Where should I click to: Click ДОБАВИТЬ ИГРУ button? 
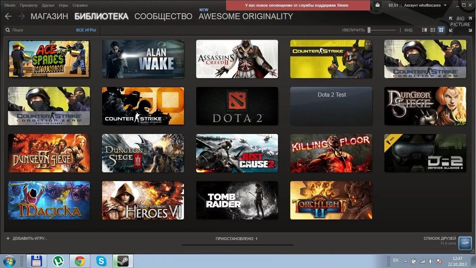30,238
